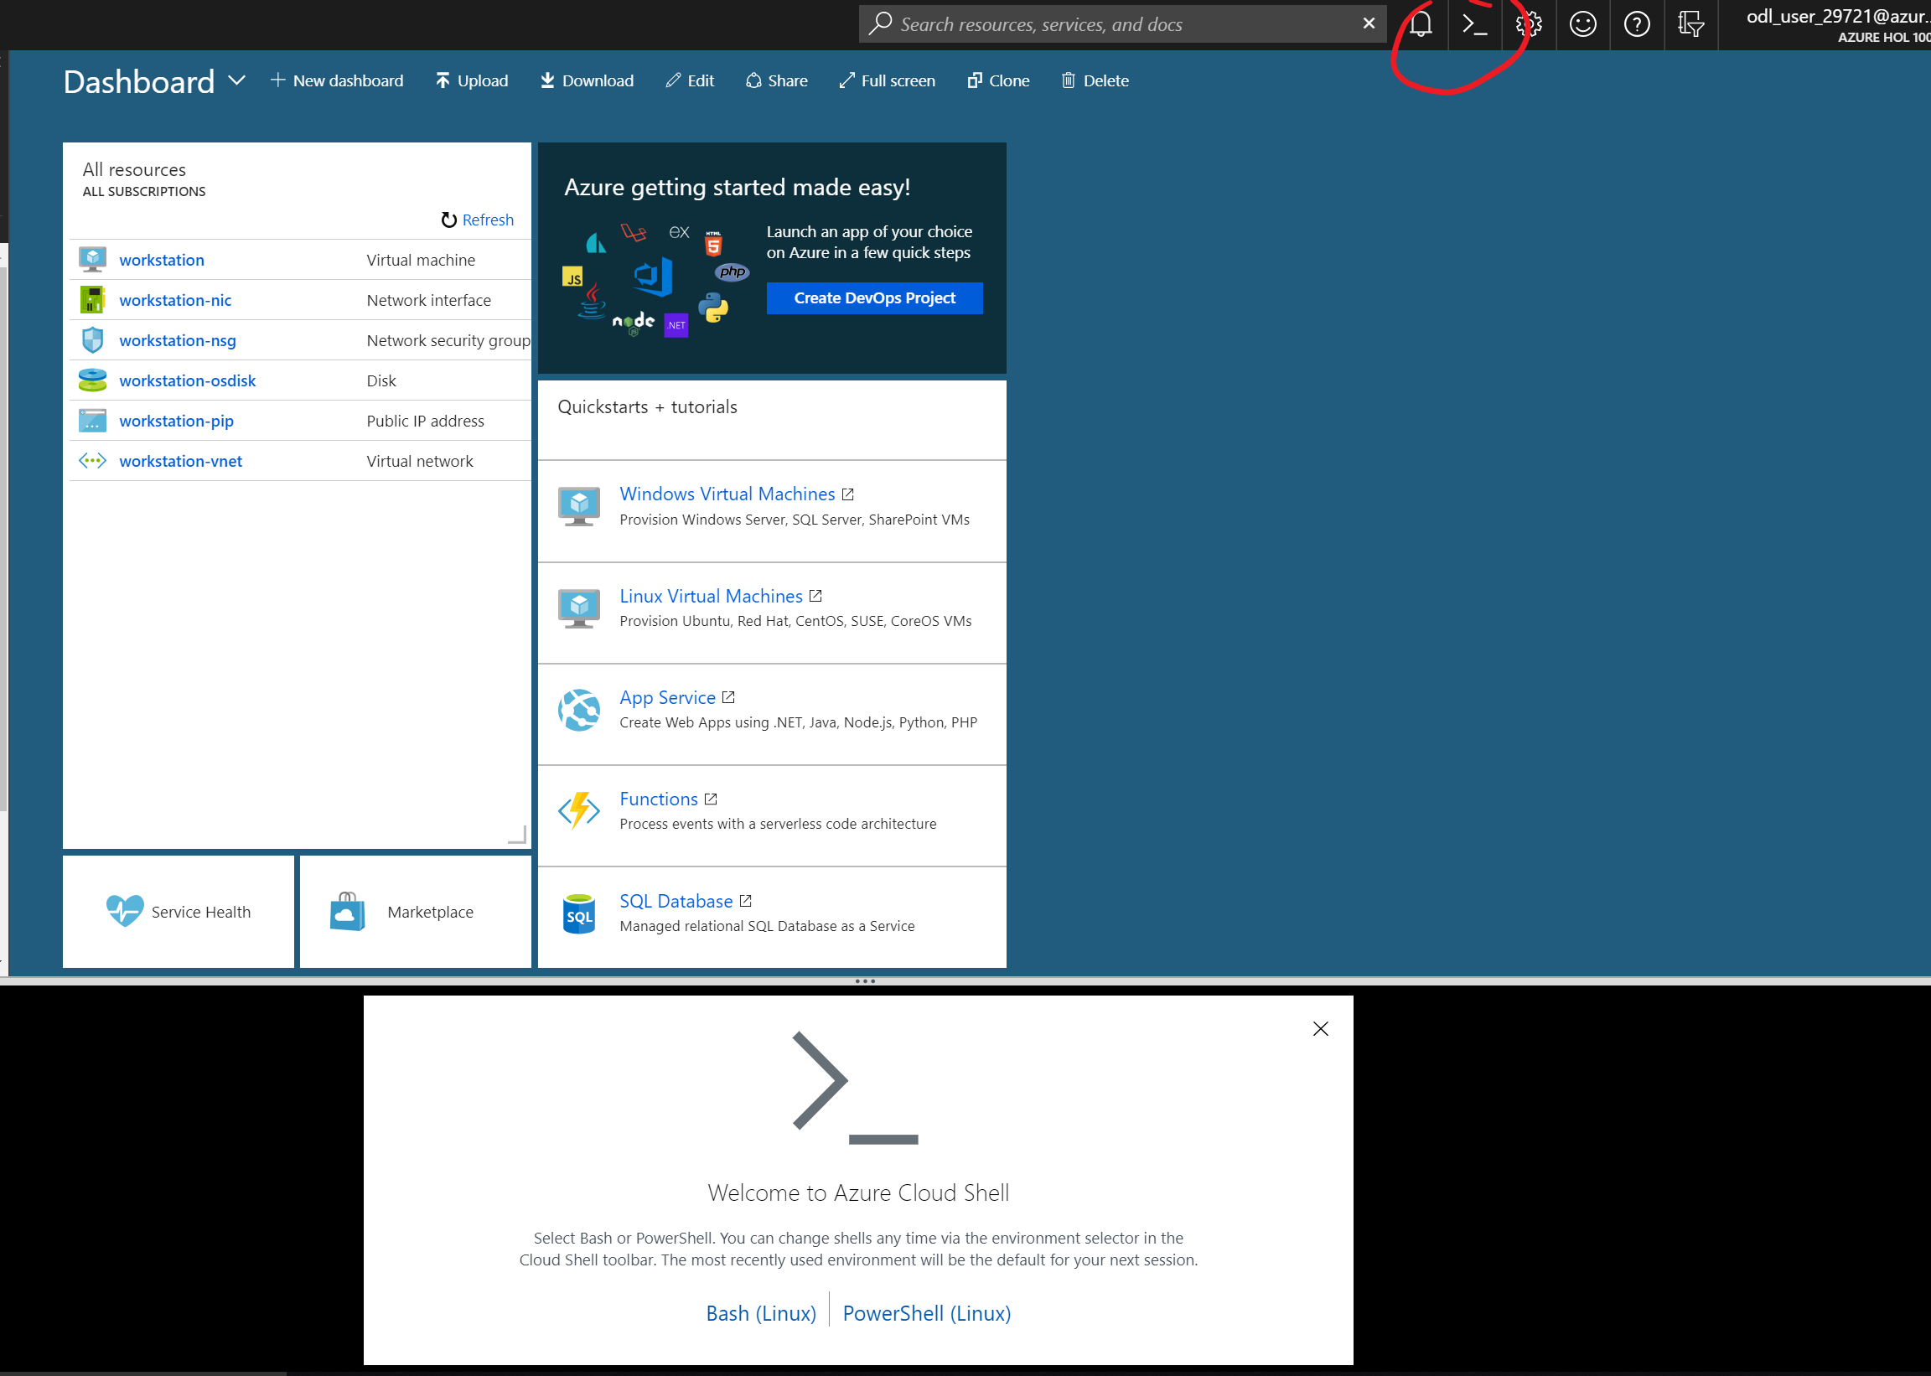Click the directory and subscription filter icon
The image size is (1931, 1376).
[x=1690, y=24]
